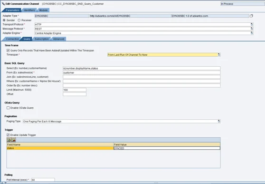Open Message Protocol dropdown
265x184 pixels.
(252, 29)
